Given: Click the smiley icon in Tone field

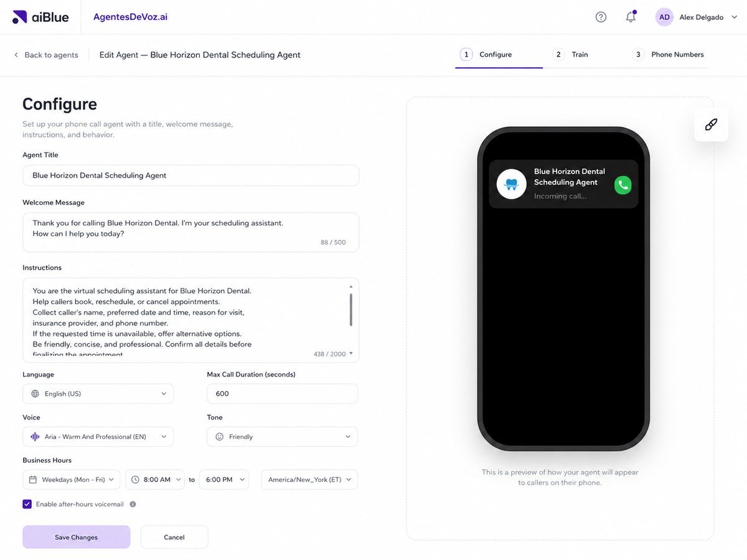Looking at the screenshot, I should point(219,437).
